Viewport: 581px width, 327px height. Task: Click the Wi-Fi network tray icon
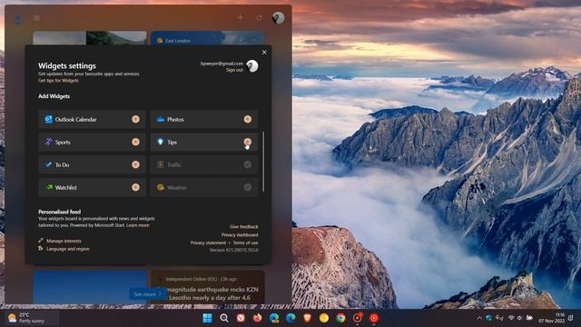coord(511,318)
